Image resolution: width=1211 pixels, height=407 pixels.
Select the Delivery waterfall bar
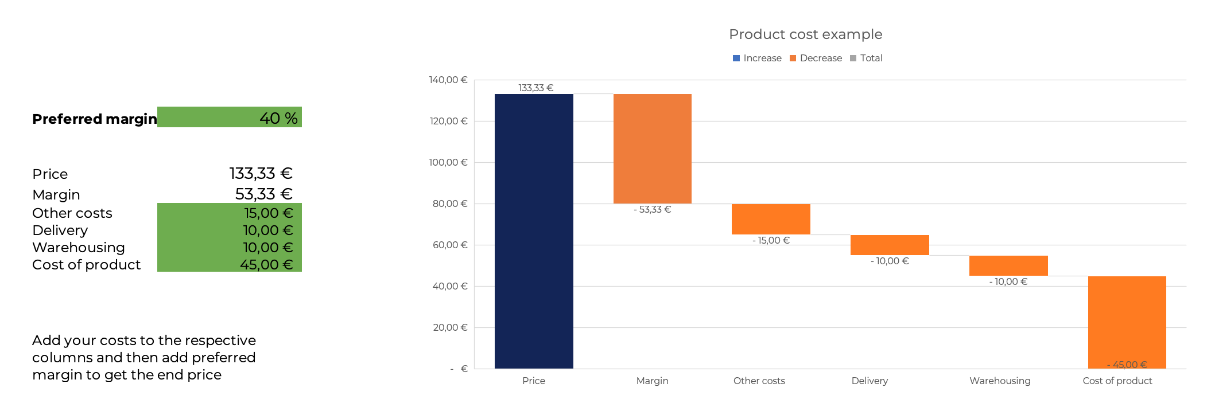[x=890, y=245]
